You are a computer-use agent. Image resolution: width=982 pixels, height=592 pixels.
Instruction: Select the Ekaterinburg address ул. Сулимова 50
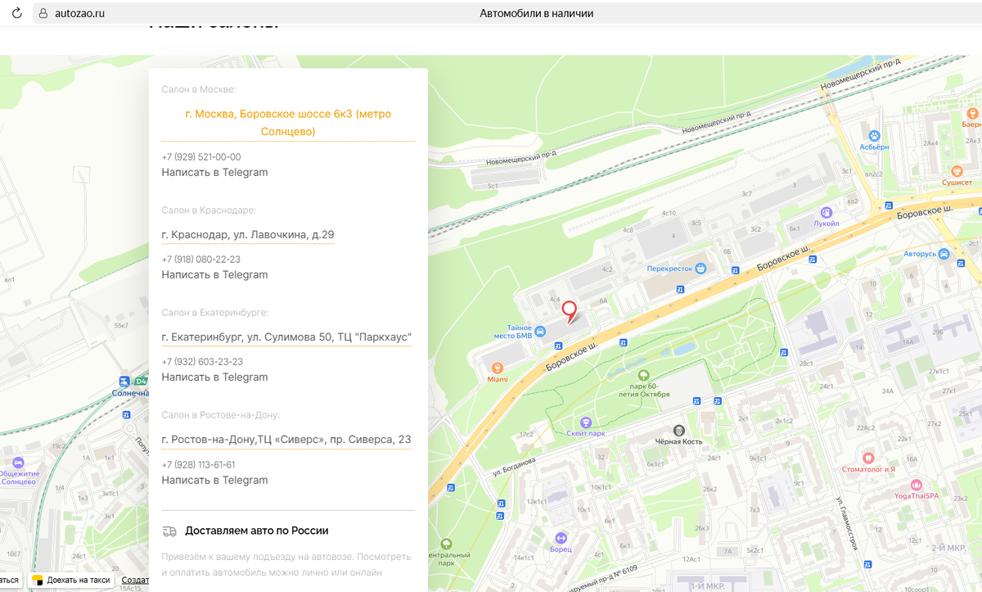286,337
